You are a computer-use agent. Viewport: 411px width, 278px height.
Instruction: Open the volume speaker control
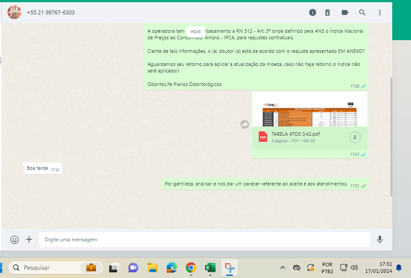click(354, 268)
